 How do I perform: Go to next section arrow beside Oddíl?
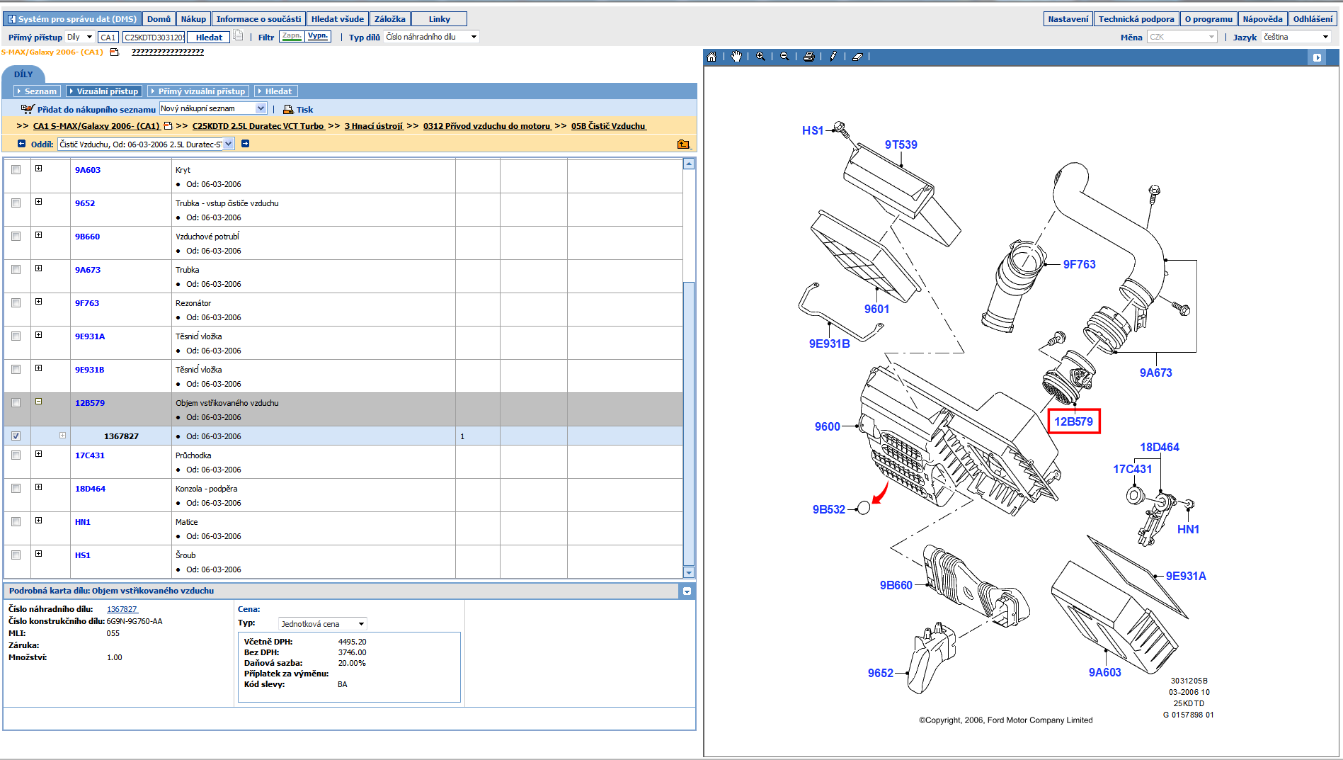[245, 144]
